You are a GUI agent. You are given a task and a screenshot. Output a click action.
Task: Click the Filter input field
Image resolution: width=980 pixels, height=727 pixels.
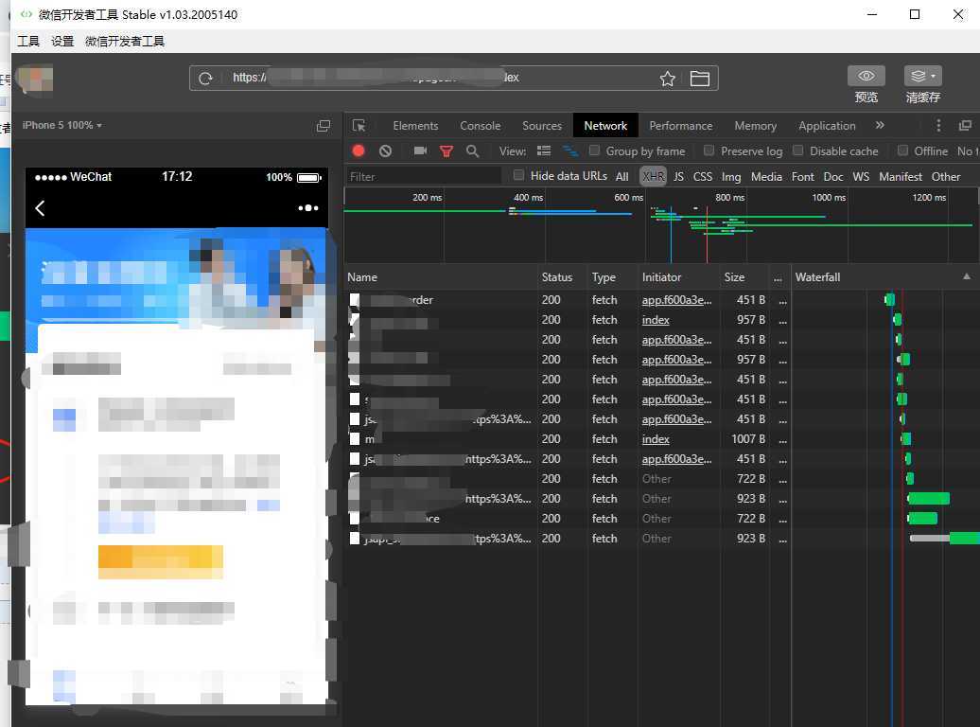423,176
